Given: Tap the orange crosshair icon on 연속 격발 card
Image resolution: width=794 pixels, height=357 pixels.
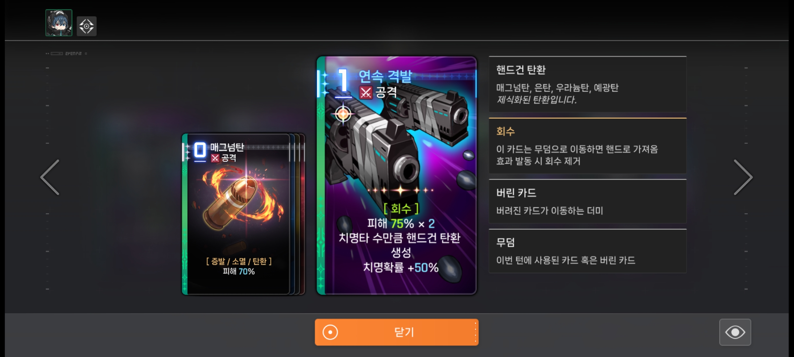Looking at the screenshot, I should click(343, 114).
